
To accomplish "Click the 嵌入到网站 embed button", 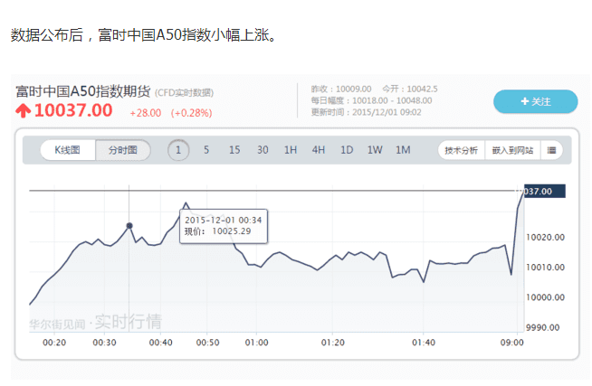I will 512,150.
